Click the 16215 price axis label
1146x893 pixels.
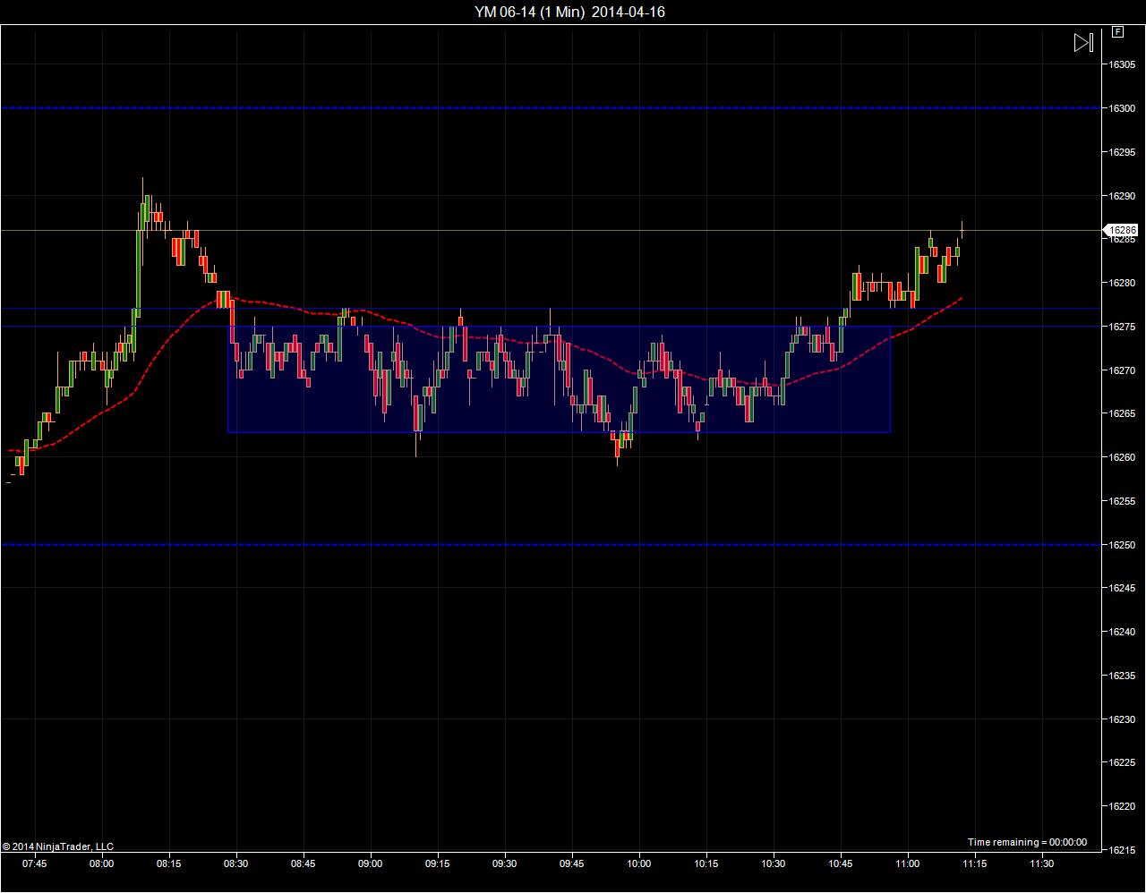pos(1123,849)
